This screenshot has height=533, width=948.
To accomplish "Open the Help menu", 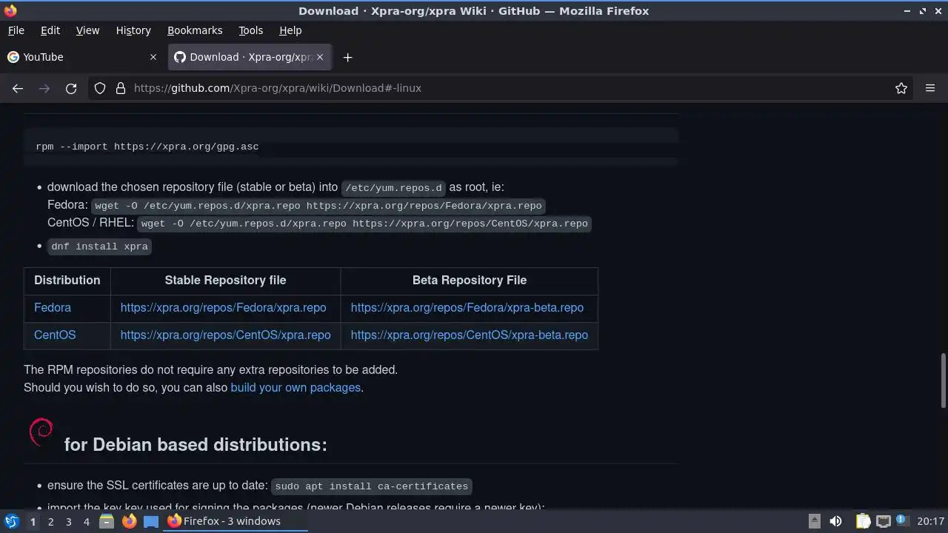I will point(290,30).
